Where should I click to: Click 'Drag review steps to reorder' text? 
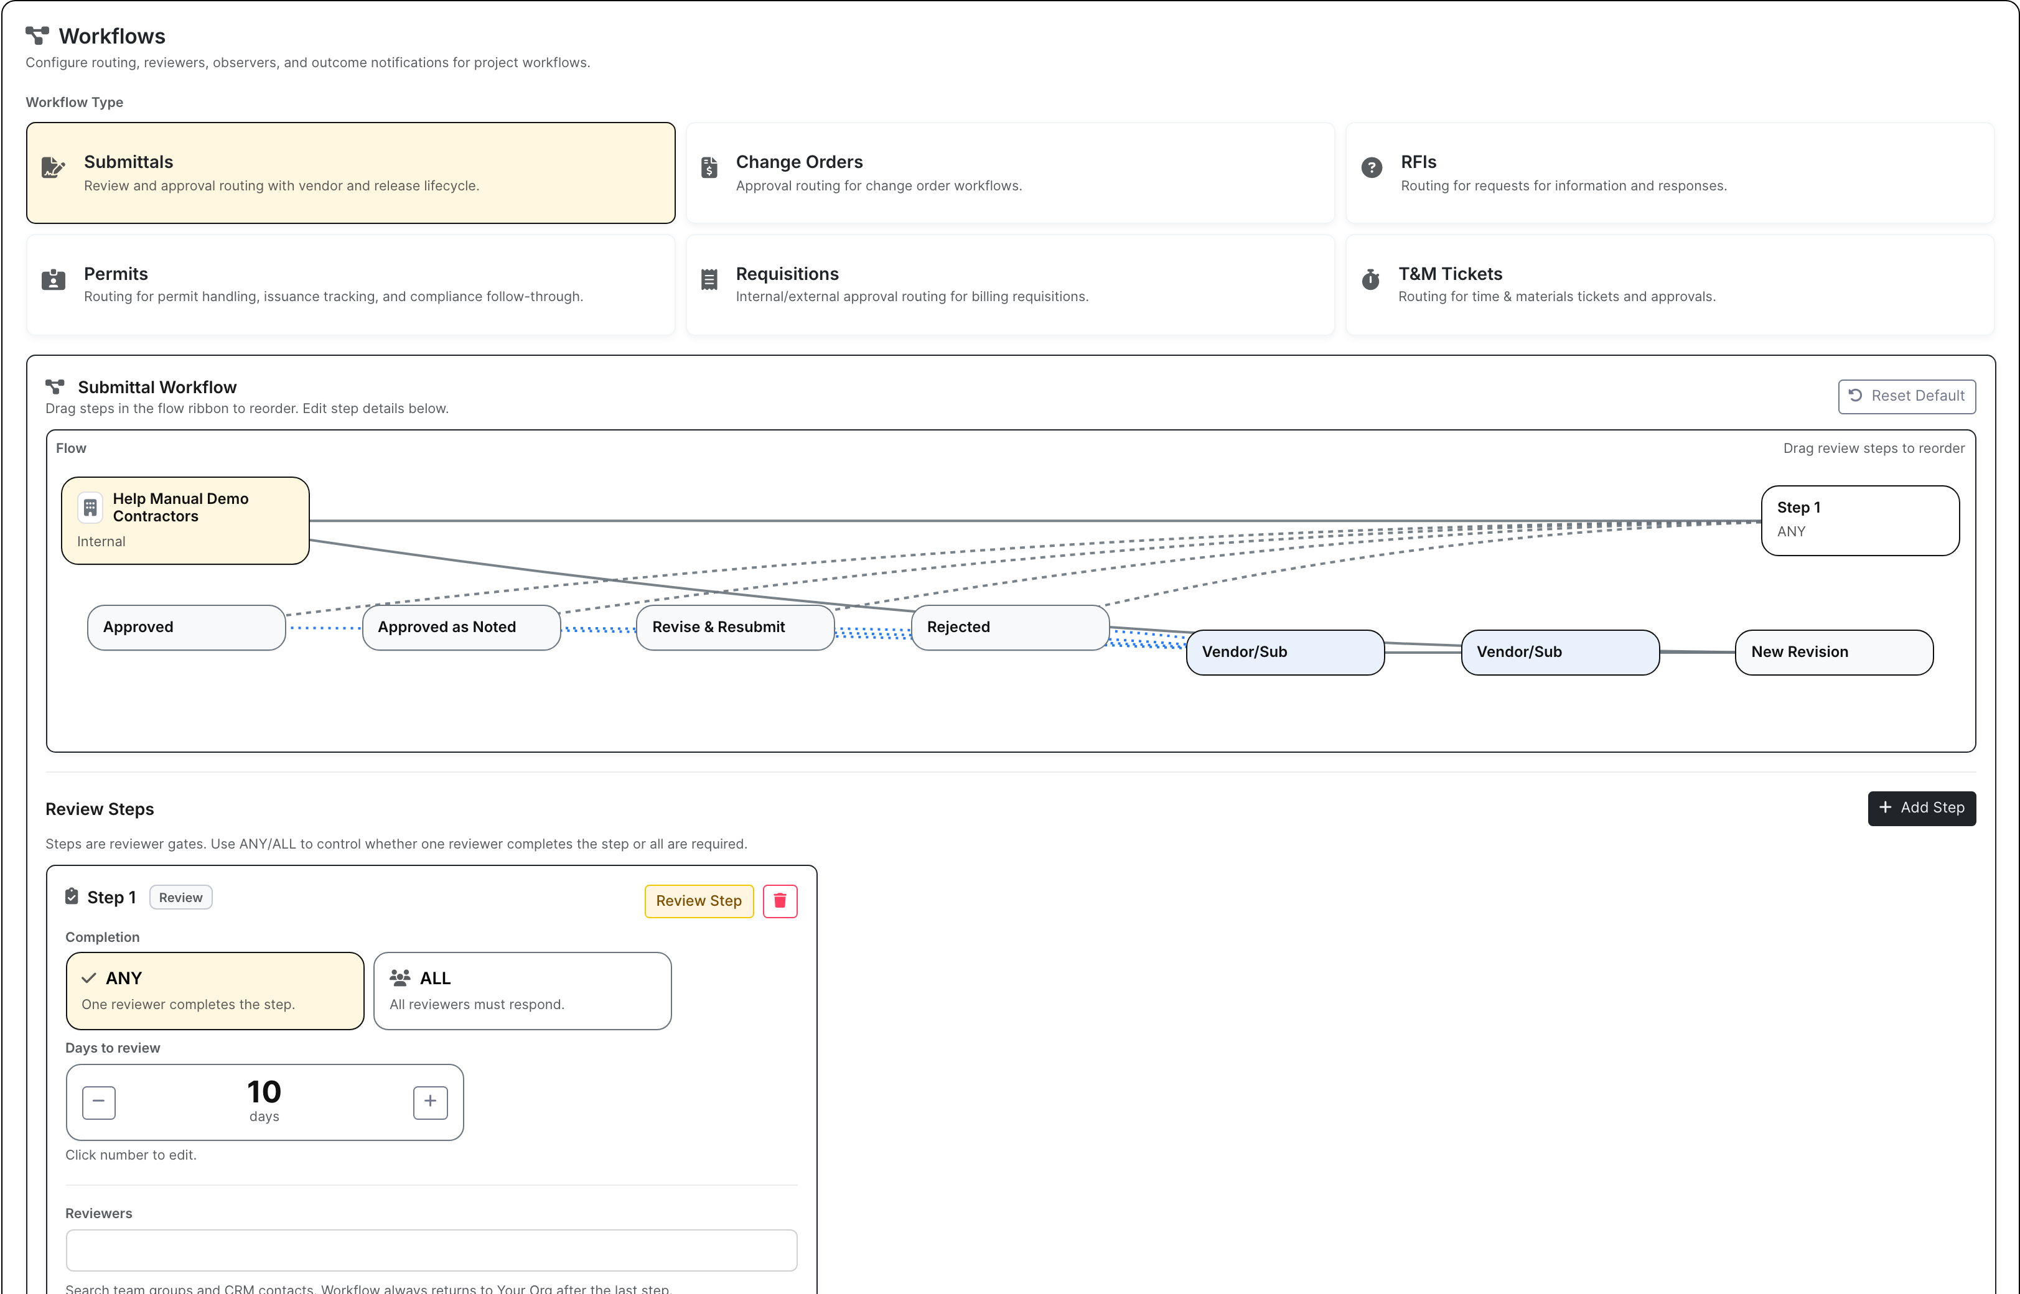(1874, 448)
